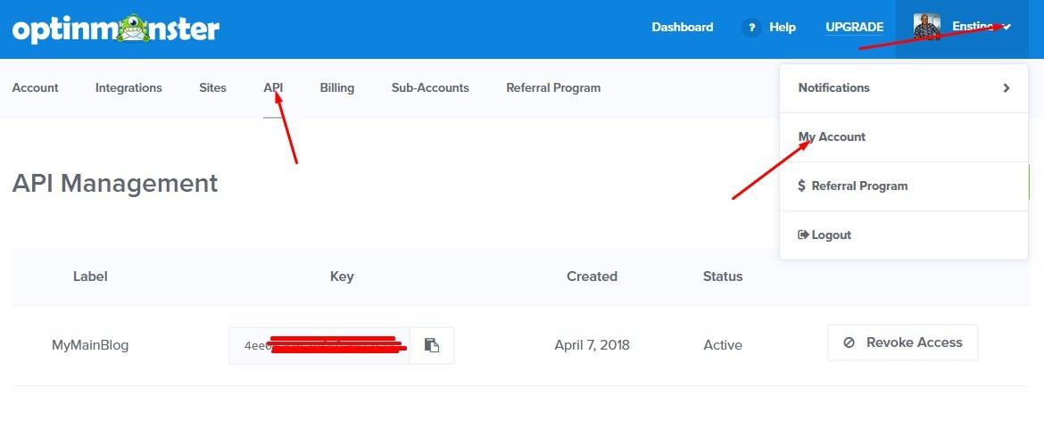
Task: Click the UPGRADE link
Action: [x=855, y=27]
